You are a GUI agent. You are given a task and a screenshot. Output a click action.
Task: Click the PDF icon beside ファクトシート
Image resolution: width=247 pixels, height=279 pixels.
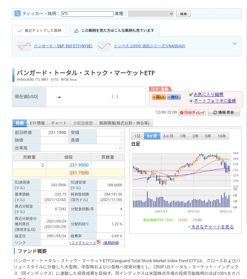tap(98, 242)
